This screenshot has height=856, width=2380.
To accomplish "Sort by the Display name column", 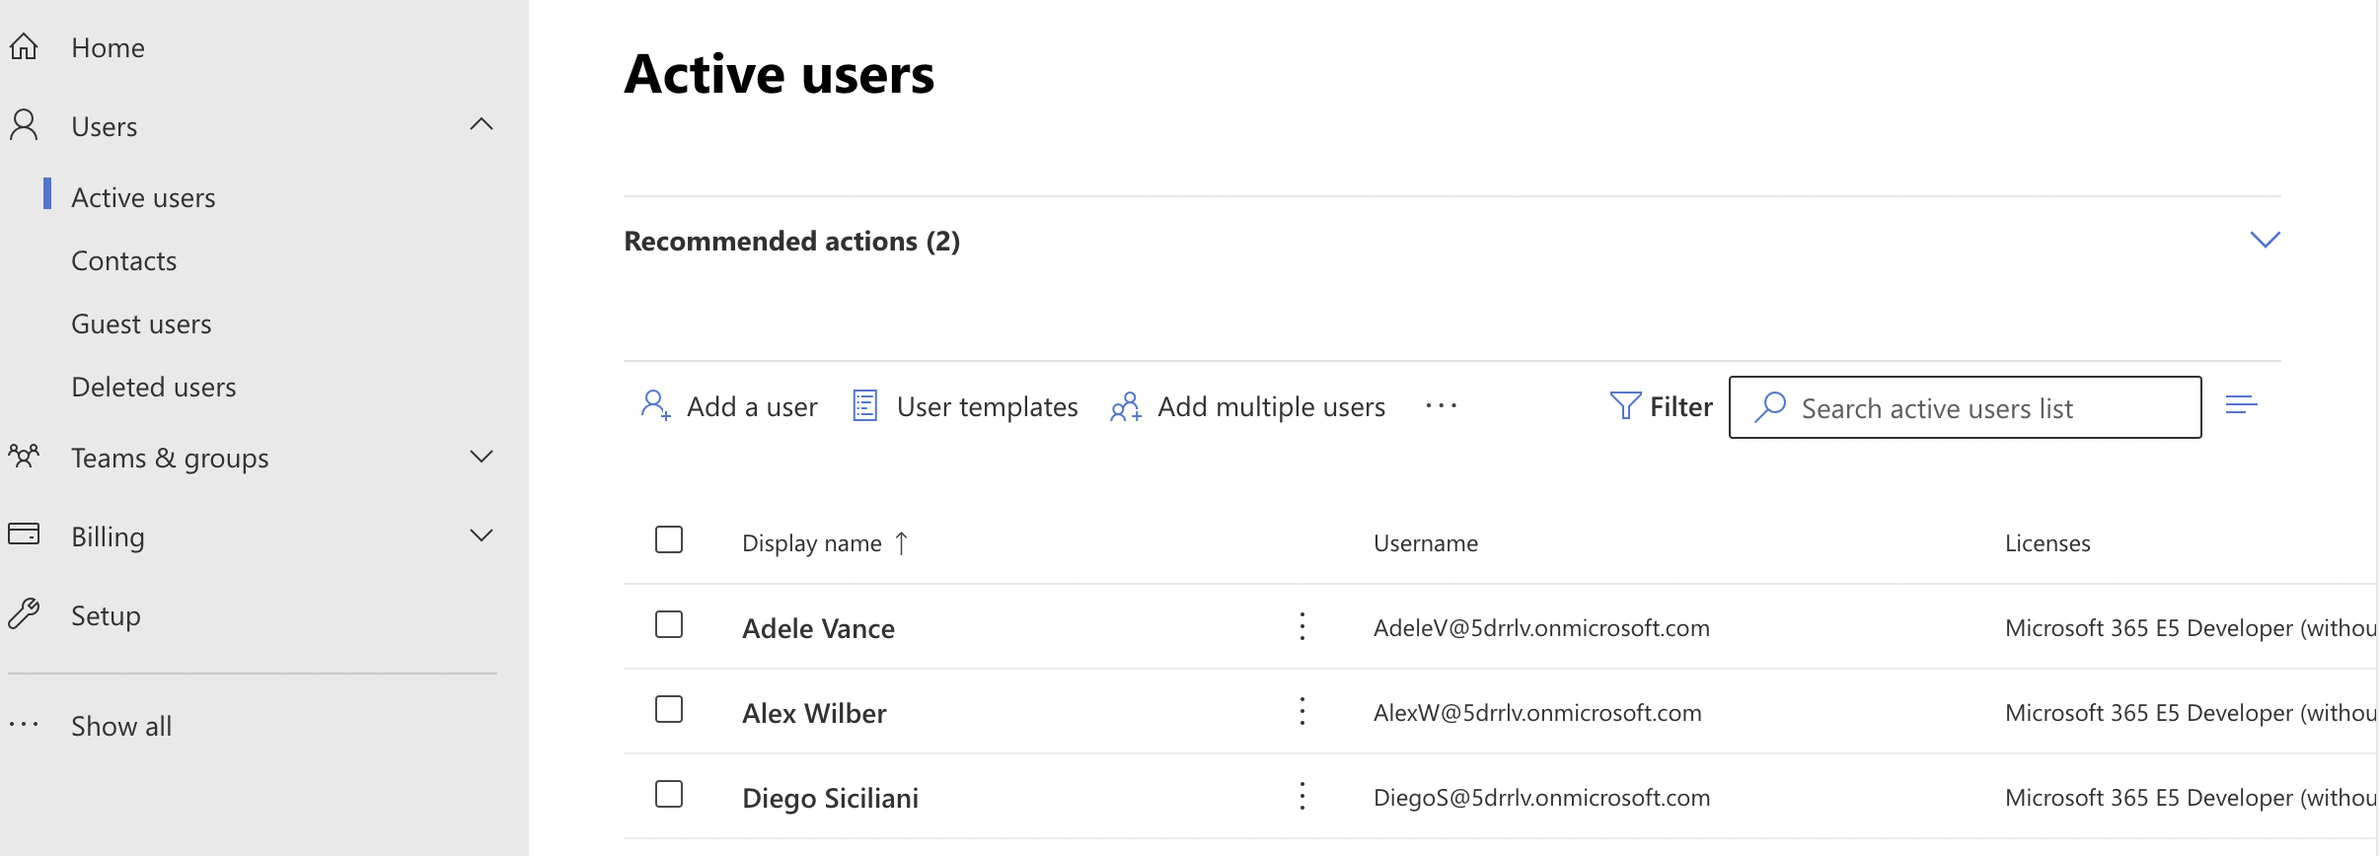I will 811,543.
